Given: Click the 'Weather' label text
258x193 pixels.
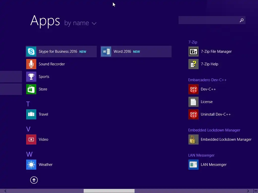Looking at the screenshot, I should [x=46, y=165].
